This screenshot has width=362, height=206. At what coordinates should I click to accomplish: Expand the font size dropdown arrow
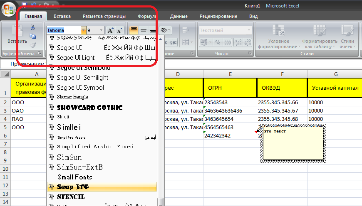tap(101, 30)
